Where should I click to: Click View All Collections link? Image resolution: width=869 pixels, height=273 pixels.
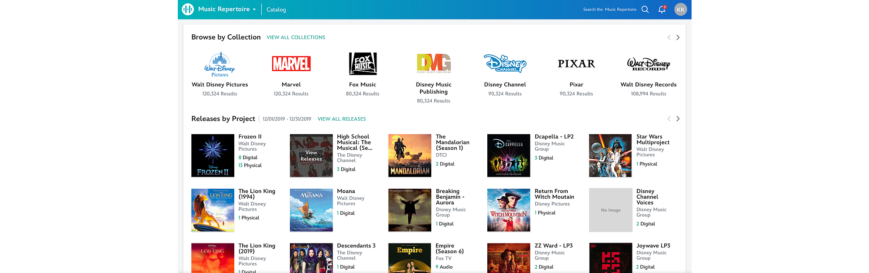296,37
